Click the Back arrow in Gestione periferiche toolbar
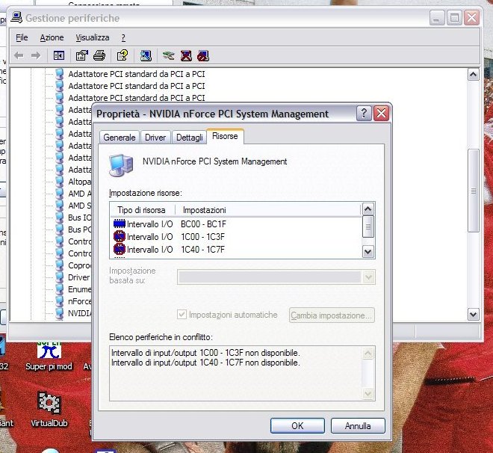 click(19, 55)
